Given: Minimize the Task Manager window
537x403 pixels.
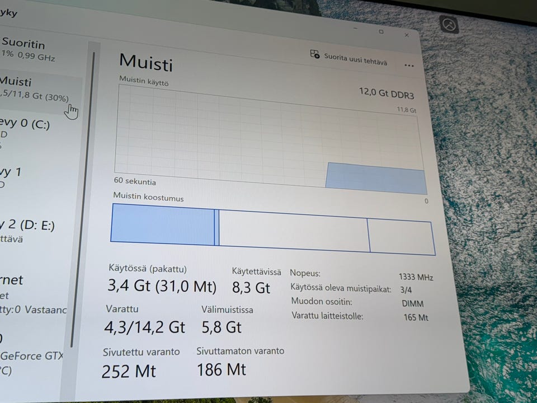Looking at the screenshot, I should point(356,29).
